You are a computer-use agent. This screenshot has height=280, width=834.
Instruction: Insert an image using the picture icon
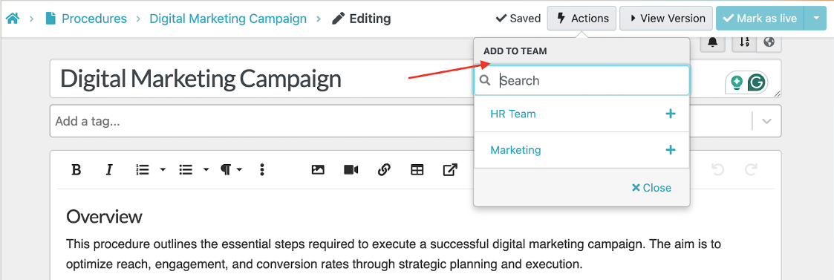tap(318, 170)
